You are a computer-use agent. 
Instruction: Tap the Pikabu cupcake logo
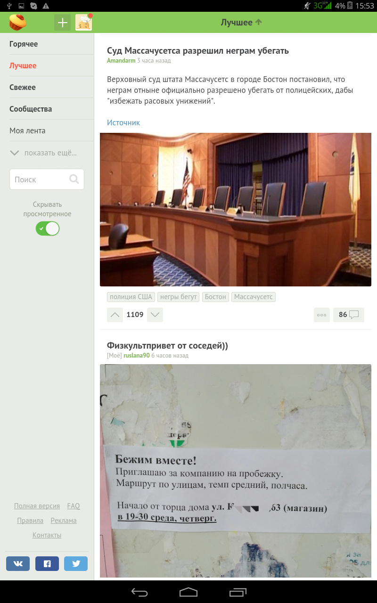click(18, 22)
